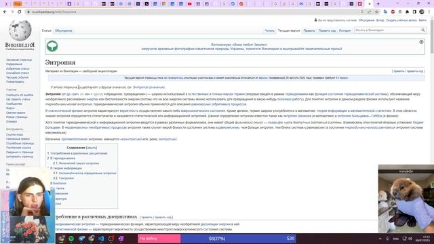Screen dimensions: 434x244
Task: Click Создать учётную запись link
Action: 401,20
